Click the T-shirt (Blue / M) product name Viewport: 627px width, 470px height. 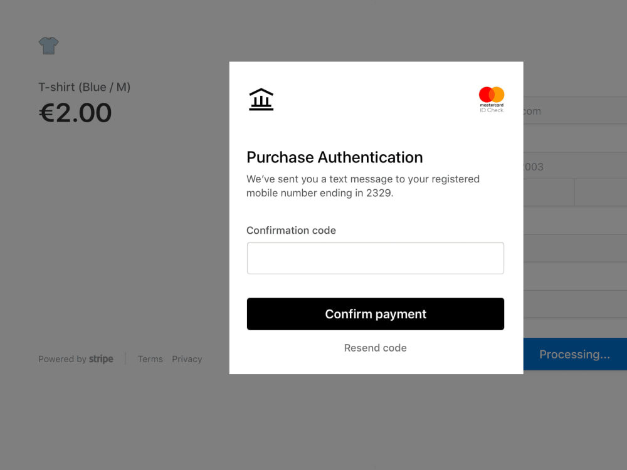tap(85, 87)
